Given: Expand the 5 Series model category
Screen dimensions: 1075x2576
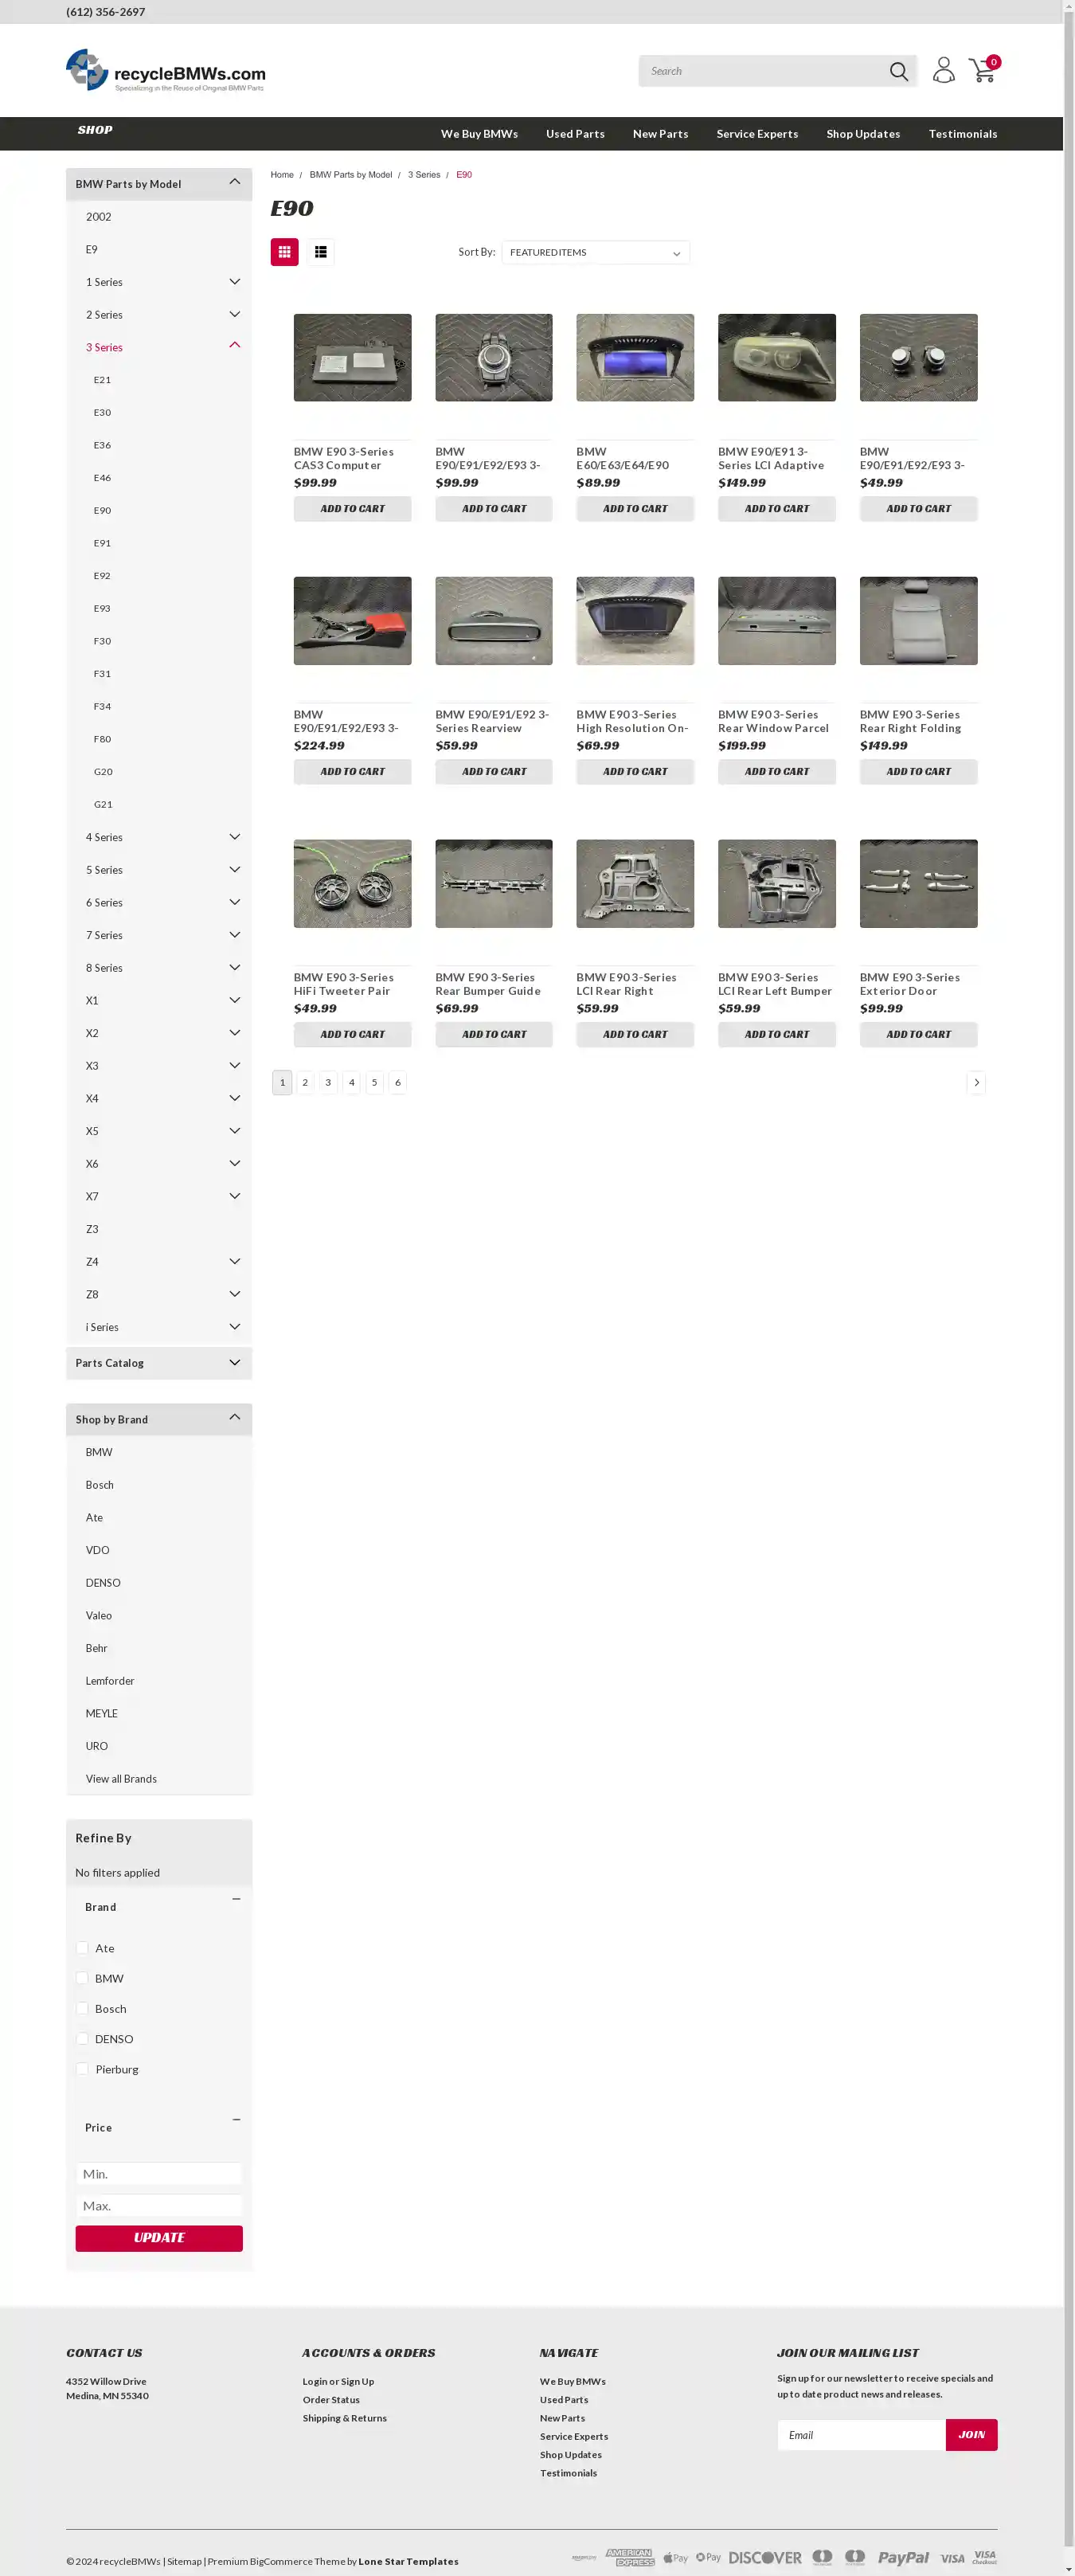Looking at the screenshot, I should point(235,869).
